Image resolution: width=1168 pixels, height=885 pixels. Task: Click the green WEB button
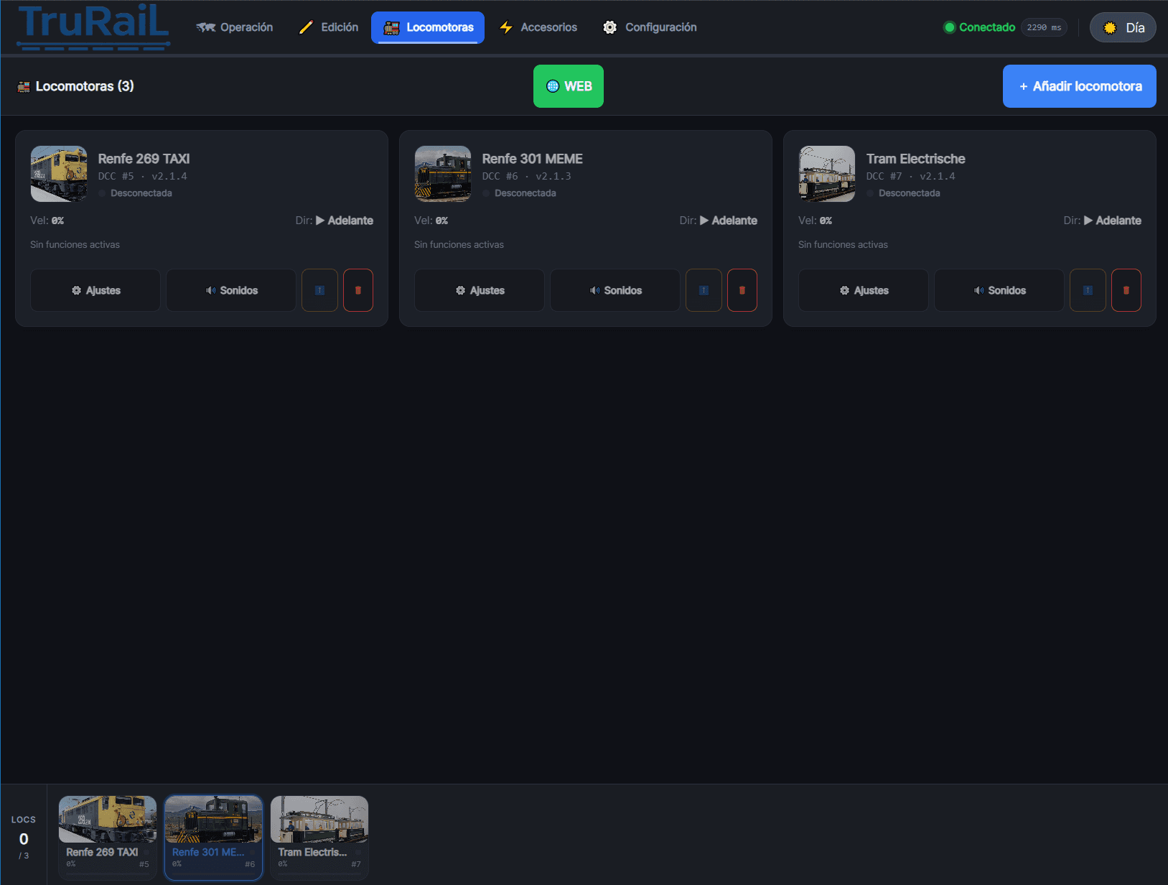point(569,86)
